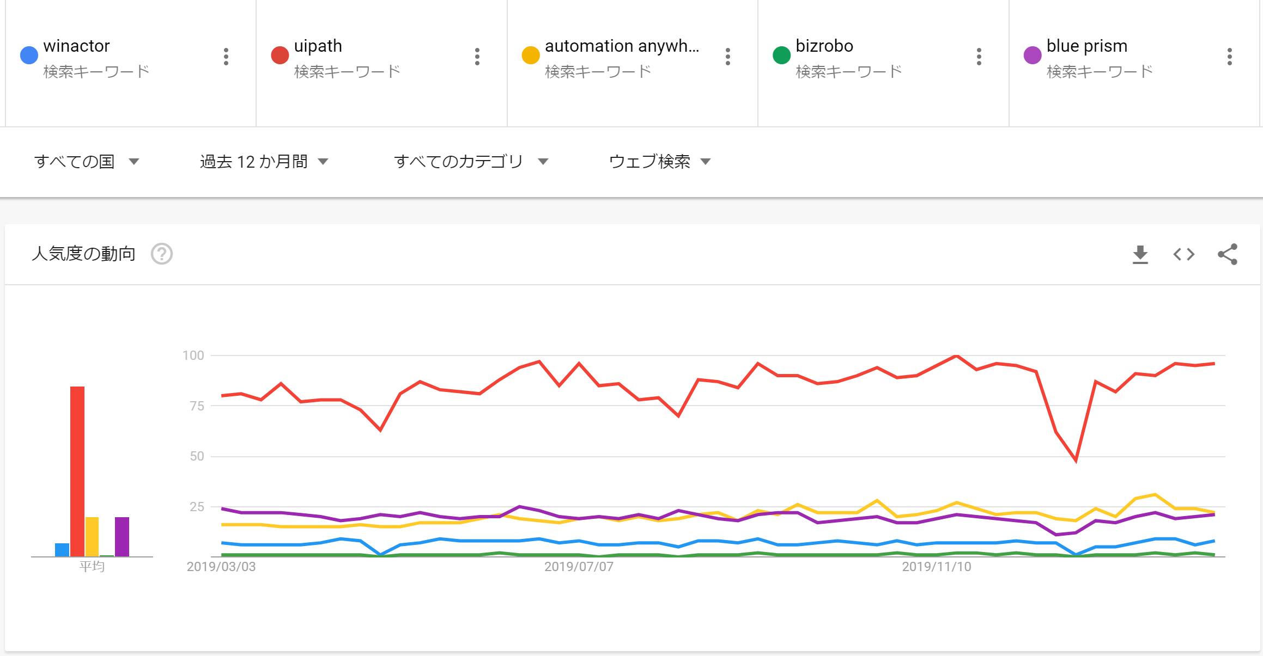Open blue prism term options menu
1263x656 pixels.
point(1230,57)
